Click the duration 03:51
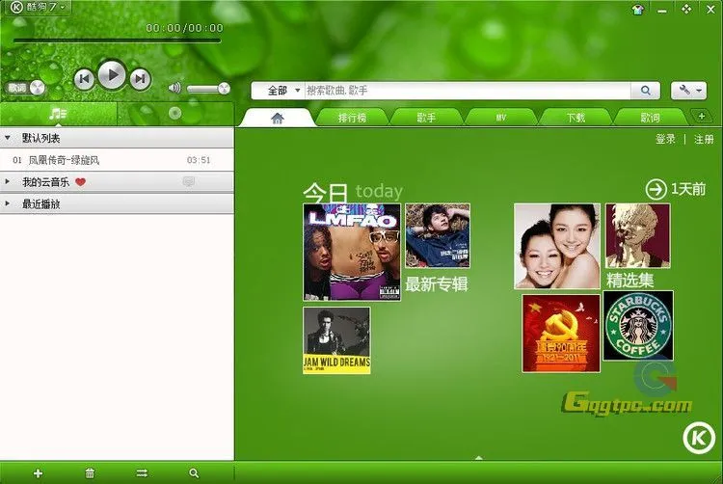Viewport: 723px width, 484px height. pos(199,160)
